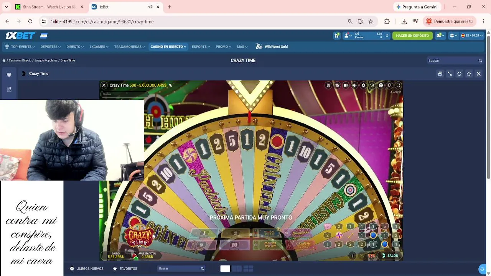The height and width of the screenshot is (276, 491).
Task: Open favorites heart in left sidebar
Action: point(9,75)
